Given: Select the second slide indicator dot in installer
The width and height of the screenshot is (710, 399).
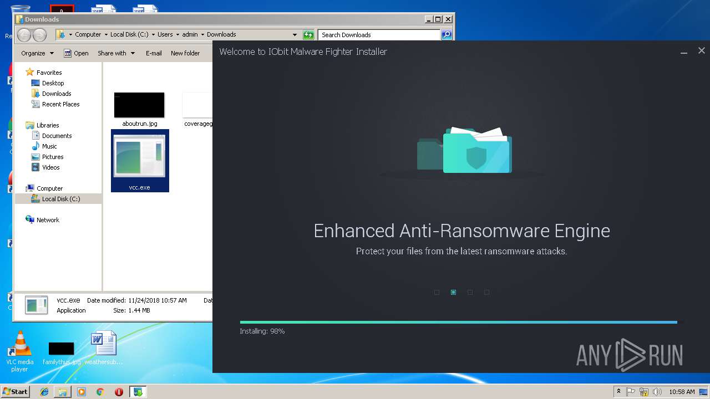Looking at the screenshot, I should pyautogui.click(x=454, y=292).
